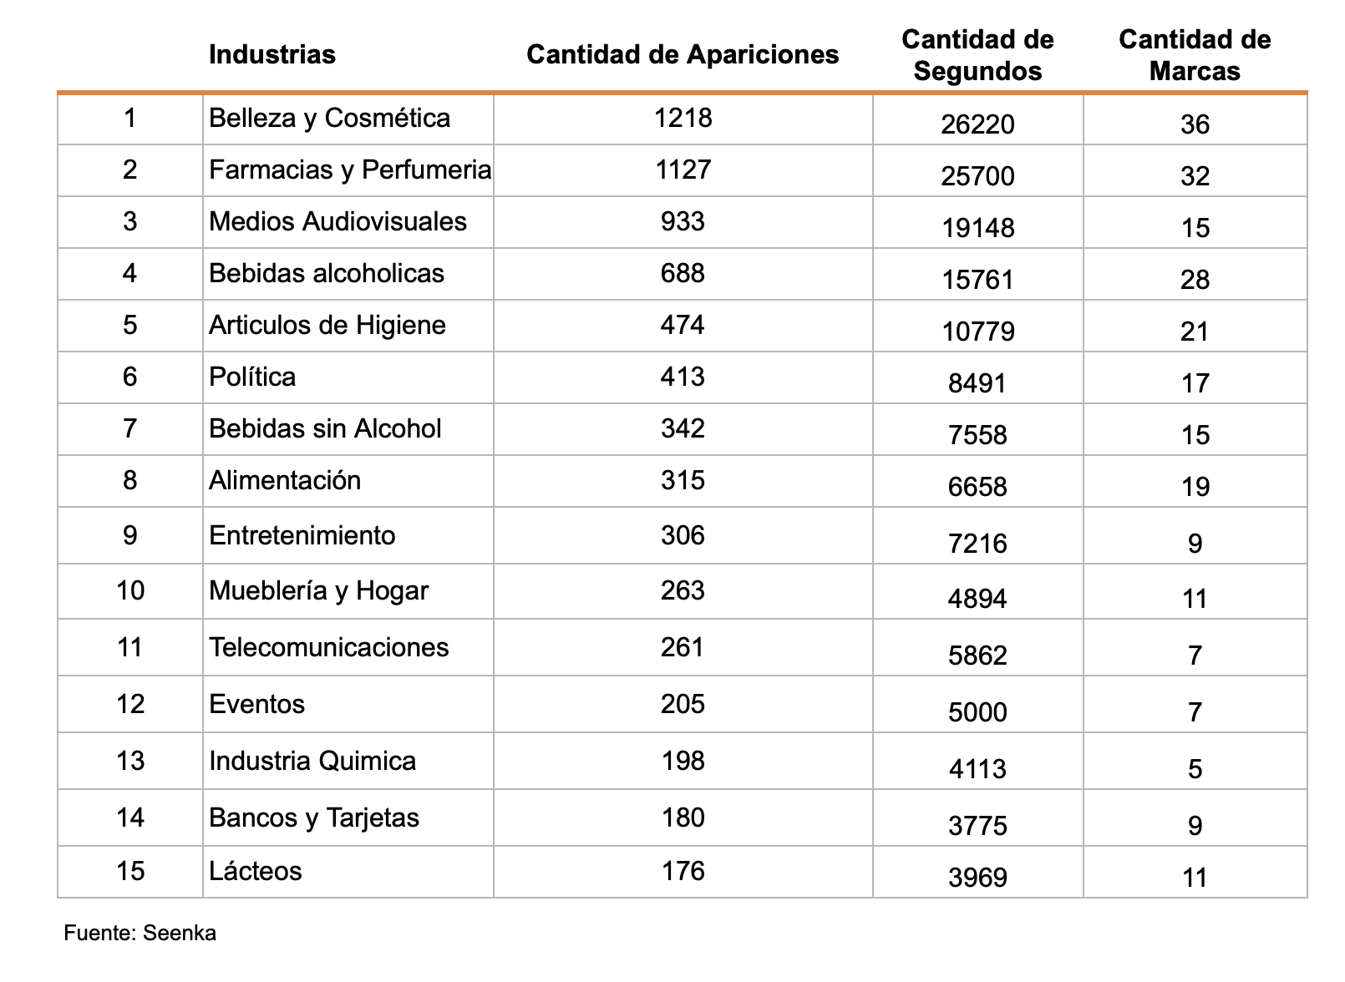Select the 5000 seconds cell for Eventos
1345x982 pixels.
[977, 712]
